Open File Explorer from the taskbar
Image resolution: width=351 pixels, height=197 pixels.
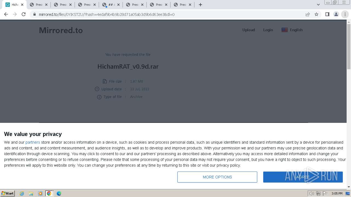tap(31, 193)
